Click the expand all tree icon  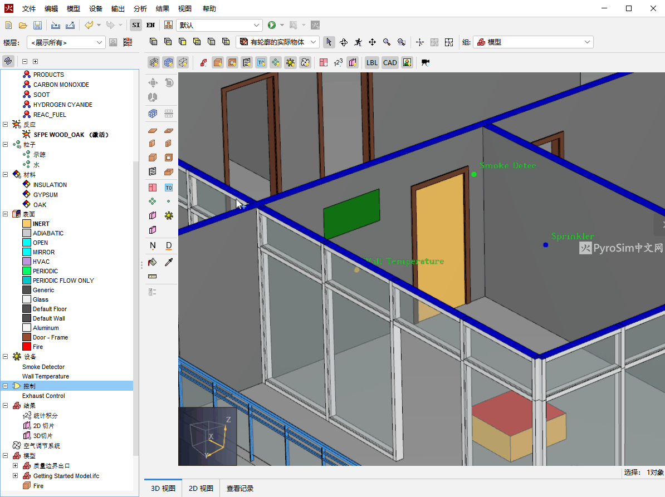(x=35, y=61)
